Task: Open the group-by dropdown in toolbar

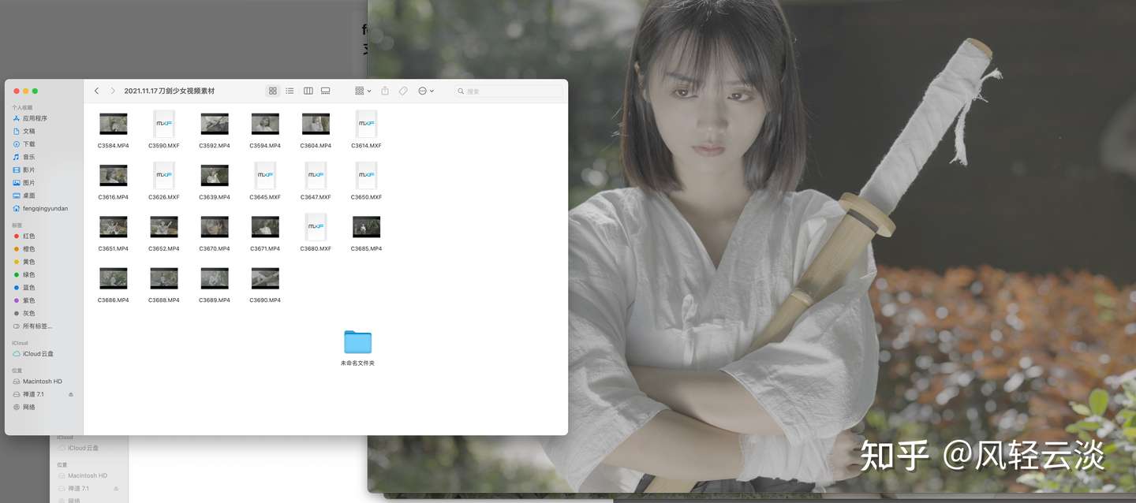Action: pyautogui.click(x=363, y=91)
